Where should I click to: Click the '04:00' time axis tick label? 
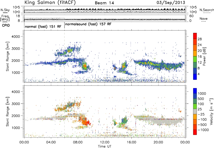tap(51, 142)
